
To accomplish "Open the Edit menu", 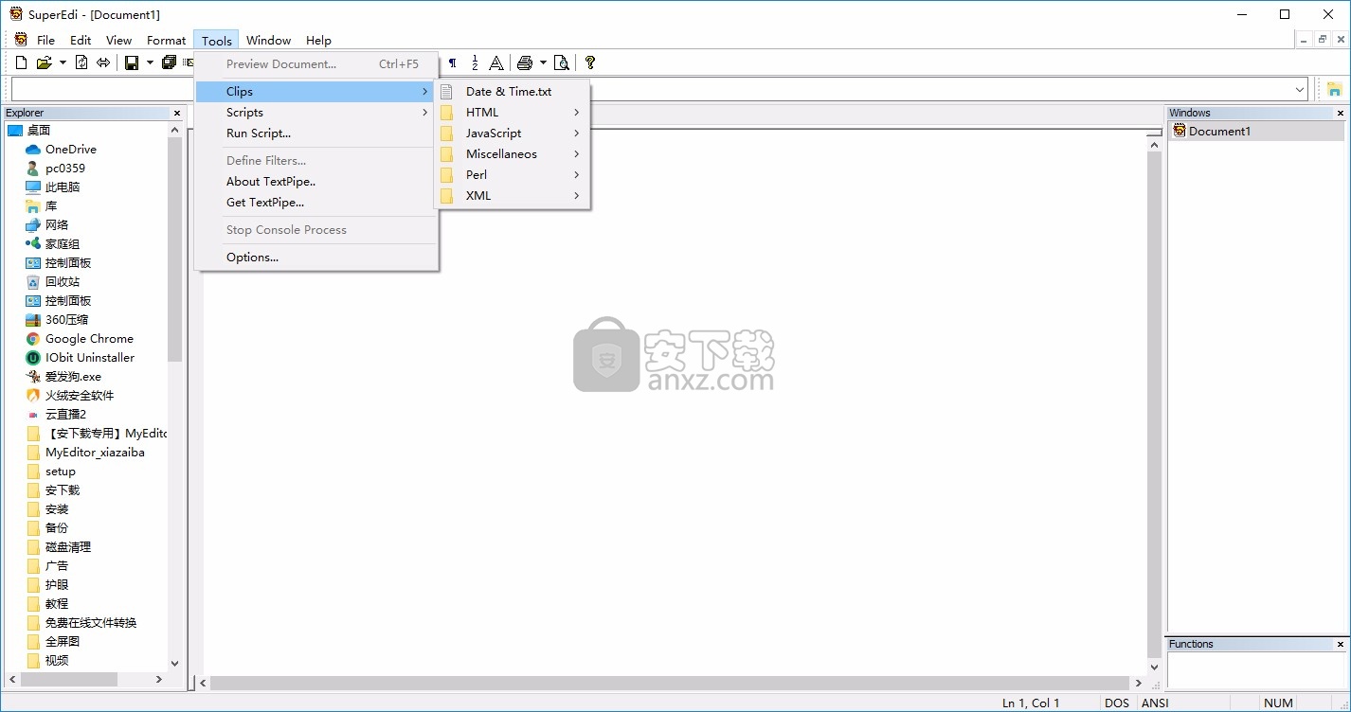I will pos(81,40).
